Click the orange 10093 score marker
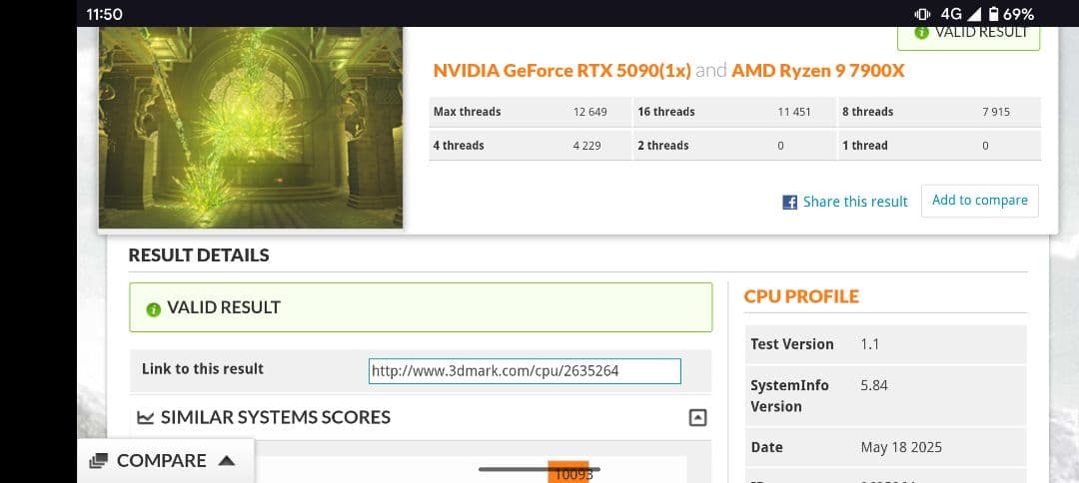Image resolution: width=1079 pixels, height=483 pixels. [568, 472]
